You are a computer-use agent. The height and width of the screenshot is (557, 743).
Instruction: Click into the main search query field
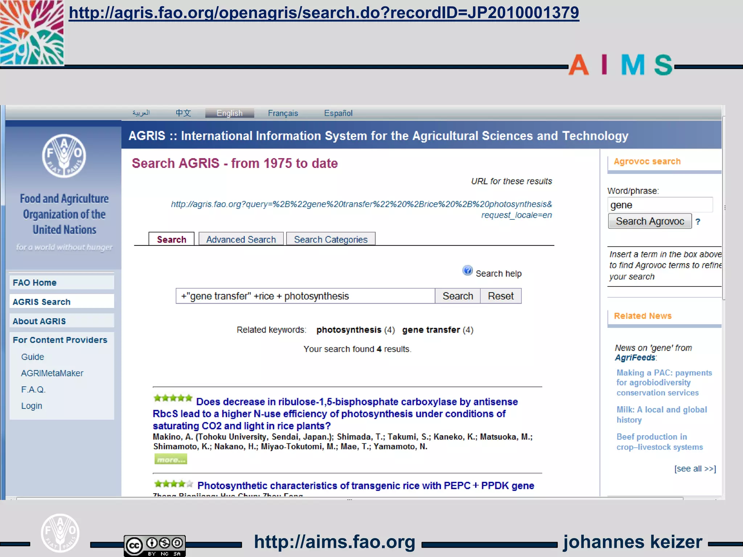305,296
